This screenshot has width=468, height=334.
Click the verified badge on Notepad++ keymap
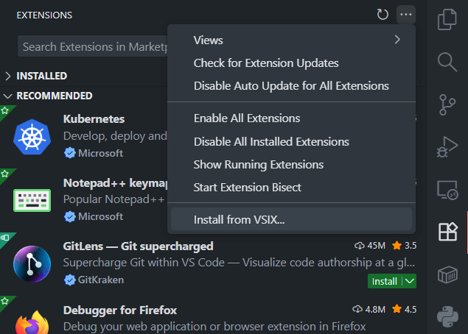coord(69,216)
